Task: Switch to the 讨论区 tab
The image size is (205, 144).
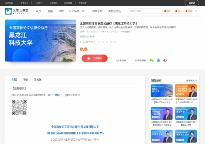Action: 38,80
